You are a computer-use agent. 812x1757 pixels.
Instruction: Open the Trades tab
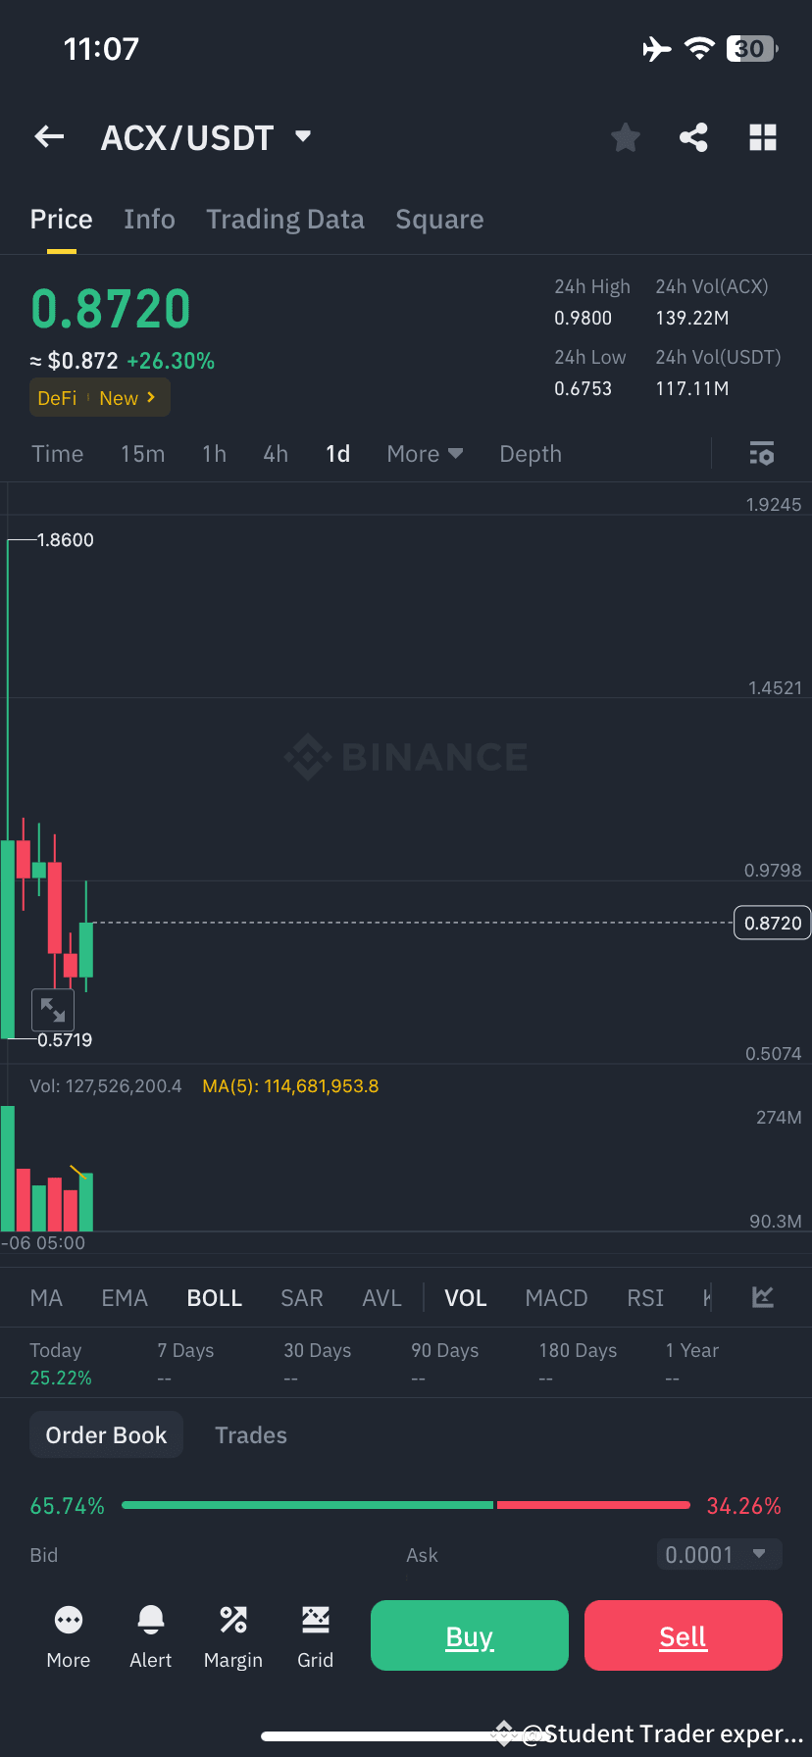[x=250, y=1434]
